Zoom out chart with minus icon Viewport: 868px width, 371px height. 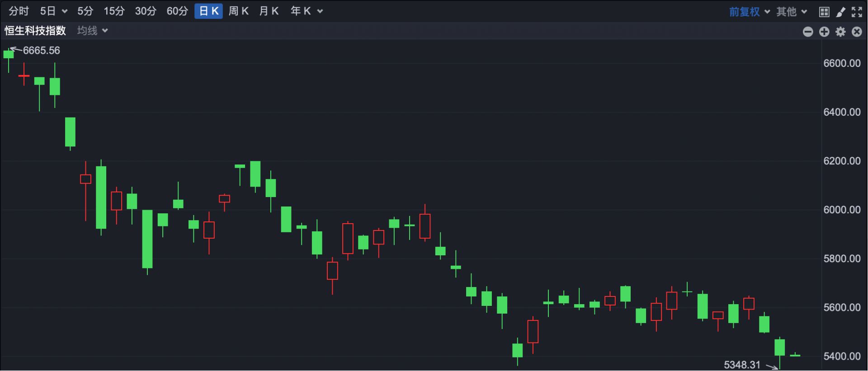click(808, 32)
